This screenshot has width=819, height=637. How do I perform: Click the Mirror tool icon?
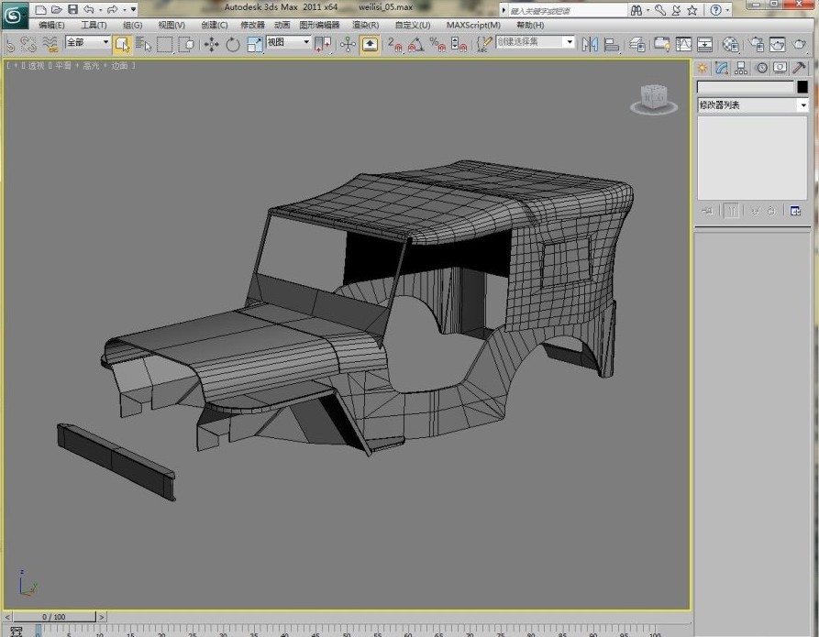click(589, 44)
